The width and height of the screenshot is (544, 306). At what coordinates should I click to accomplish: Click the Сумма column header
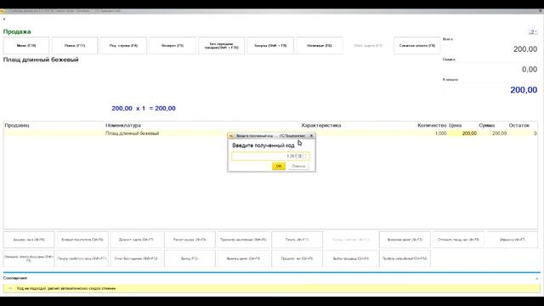(x=486, y=125)
